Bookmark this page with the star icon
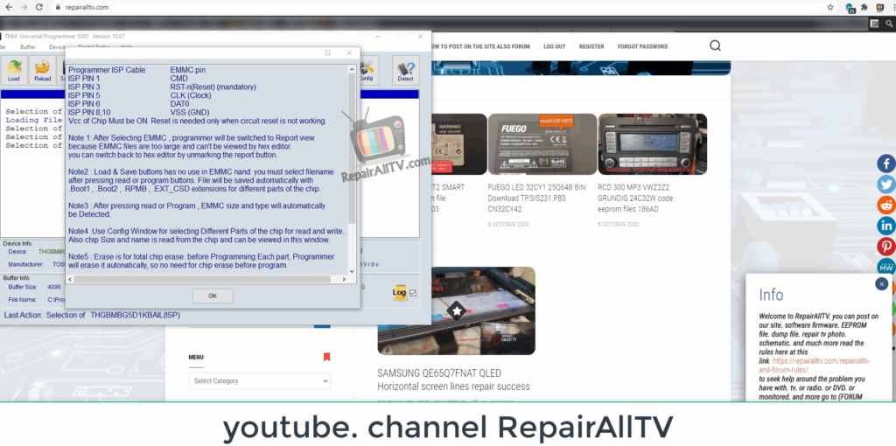This screenshot has width=896, height=446. point(829,7)
